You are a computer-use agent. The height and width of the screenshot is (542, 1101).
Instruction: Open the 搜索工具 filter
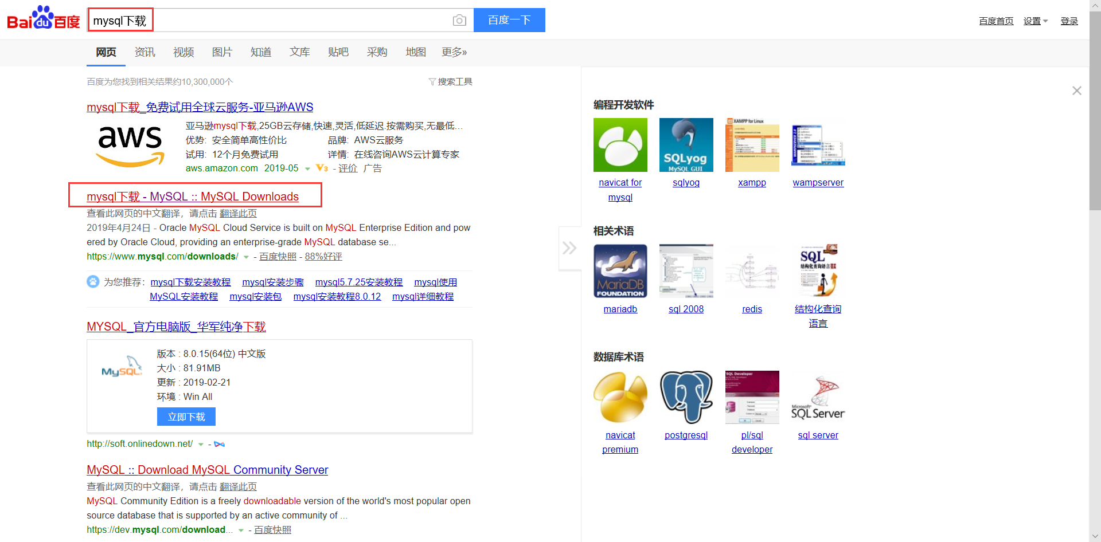pos(451,82)
